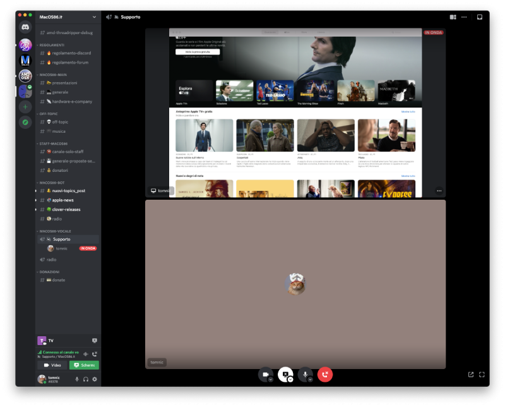Open the server folder below AMD OSX
Screen dimensions: 505x407
[25, 92]
